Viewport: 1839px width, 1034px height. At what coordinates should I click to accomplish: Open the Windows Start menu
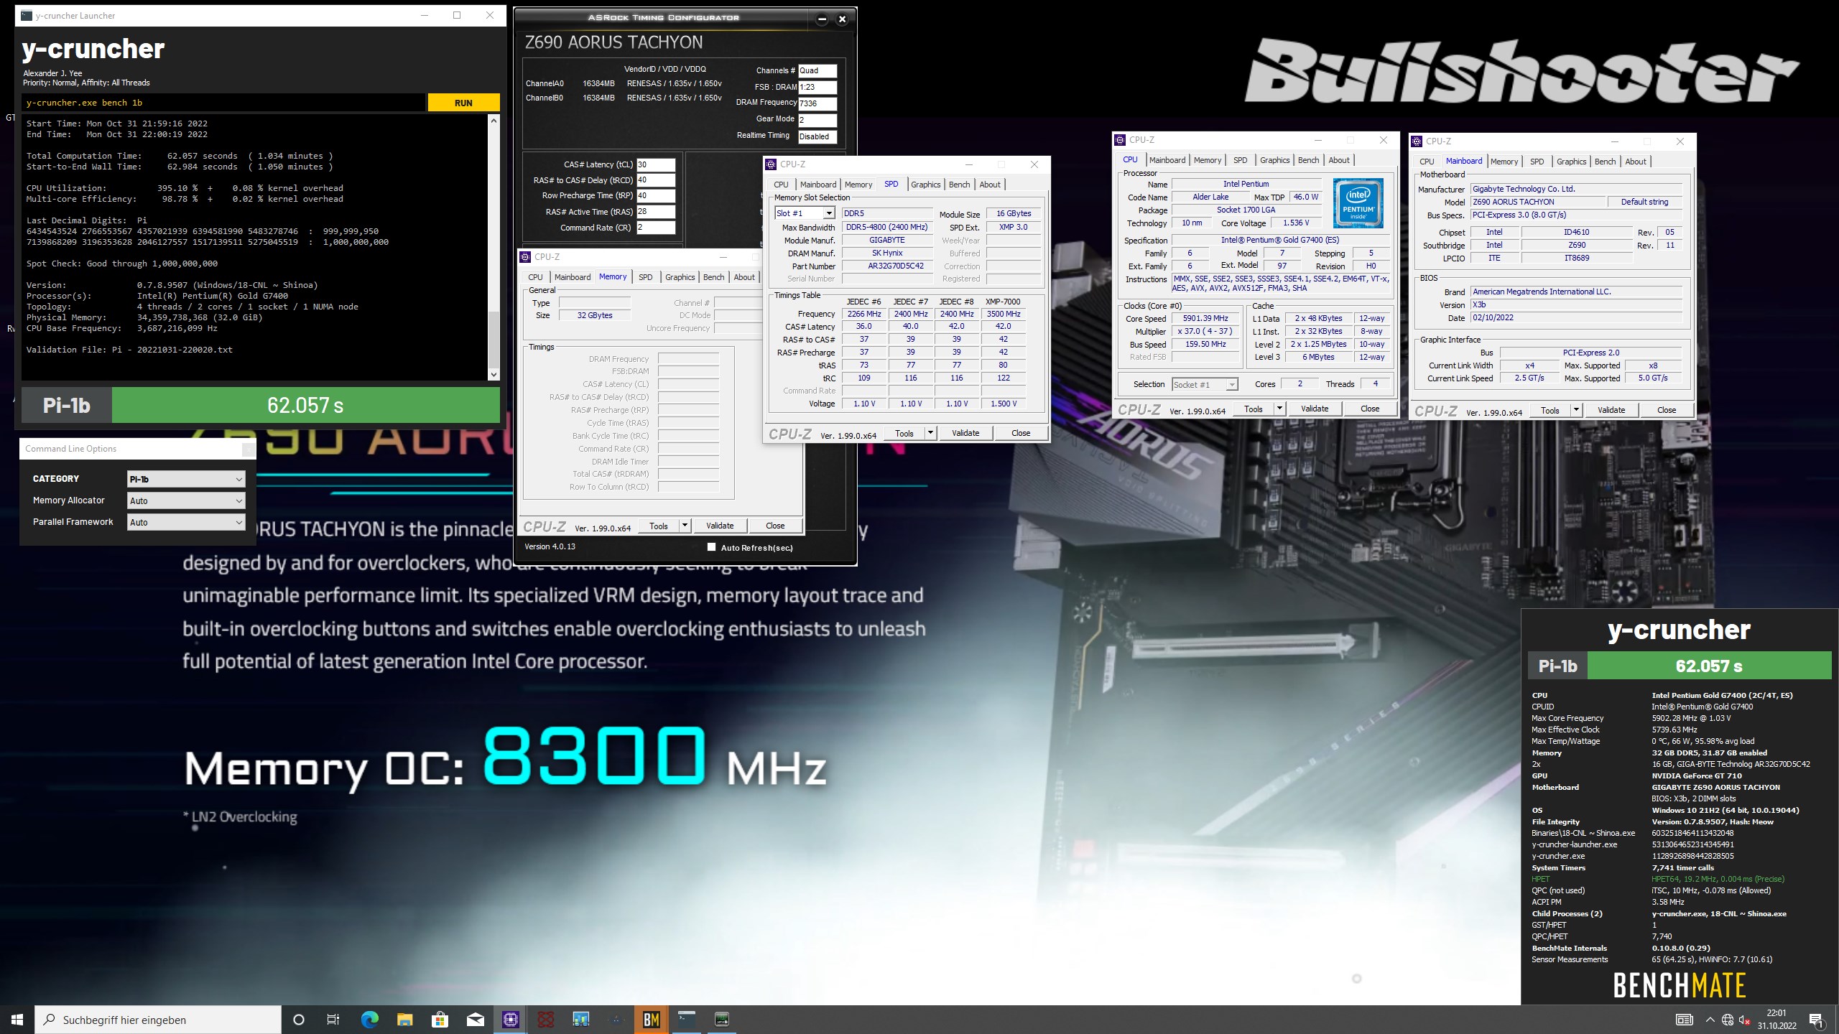17,1020
